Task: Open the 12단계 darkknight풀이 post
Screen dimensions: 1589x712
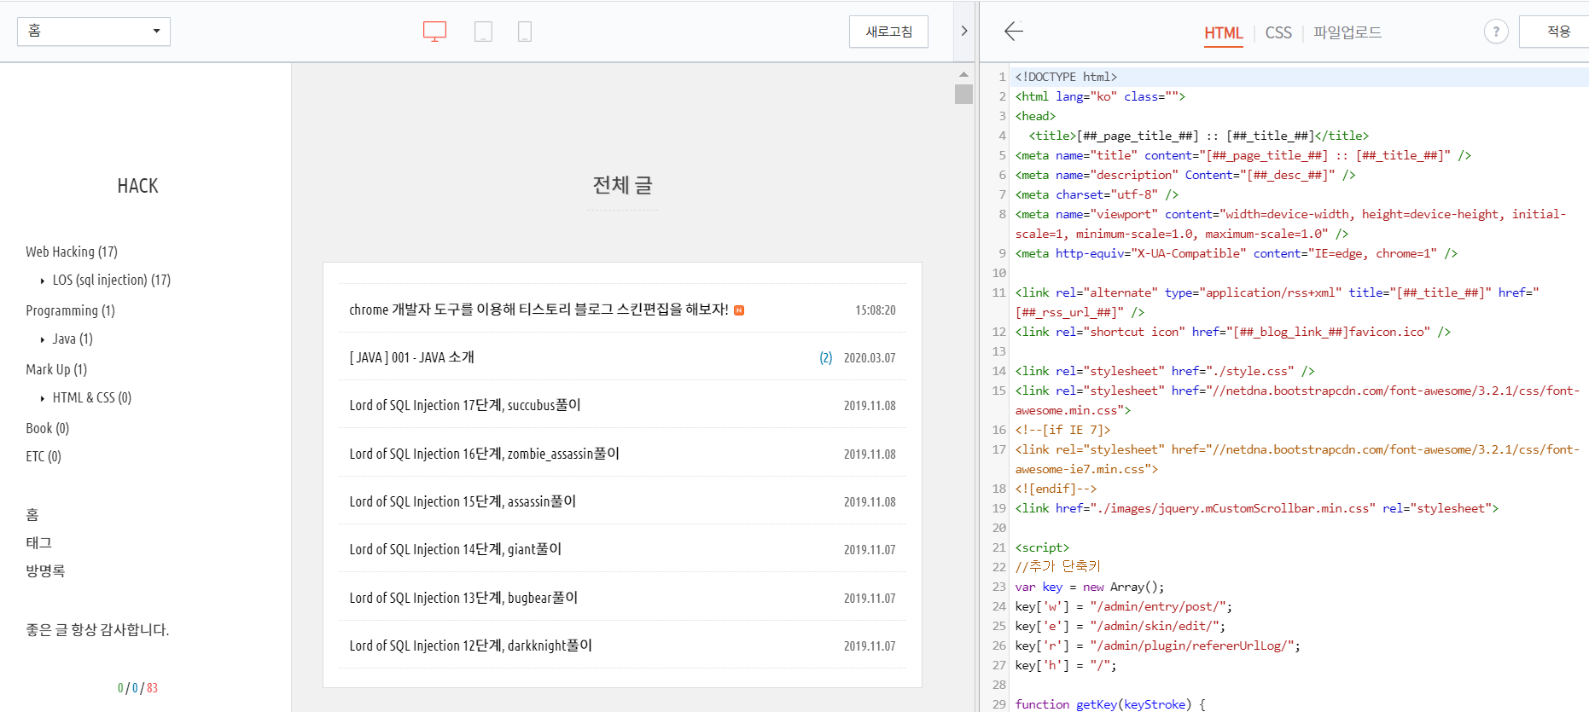Action: pos(470,645)
